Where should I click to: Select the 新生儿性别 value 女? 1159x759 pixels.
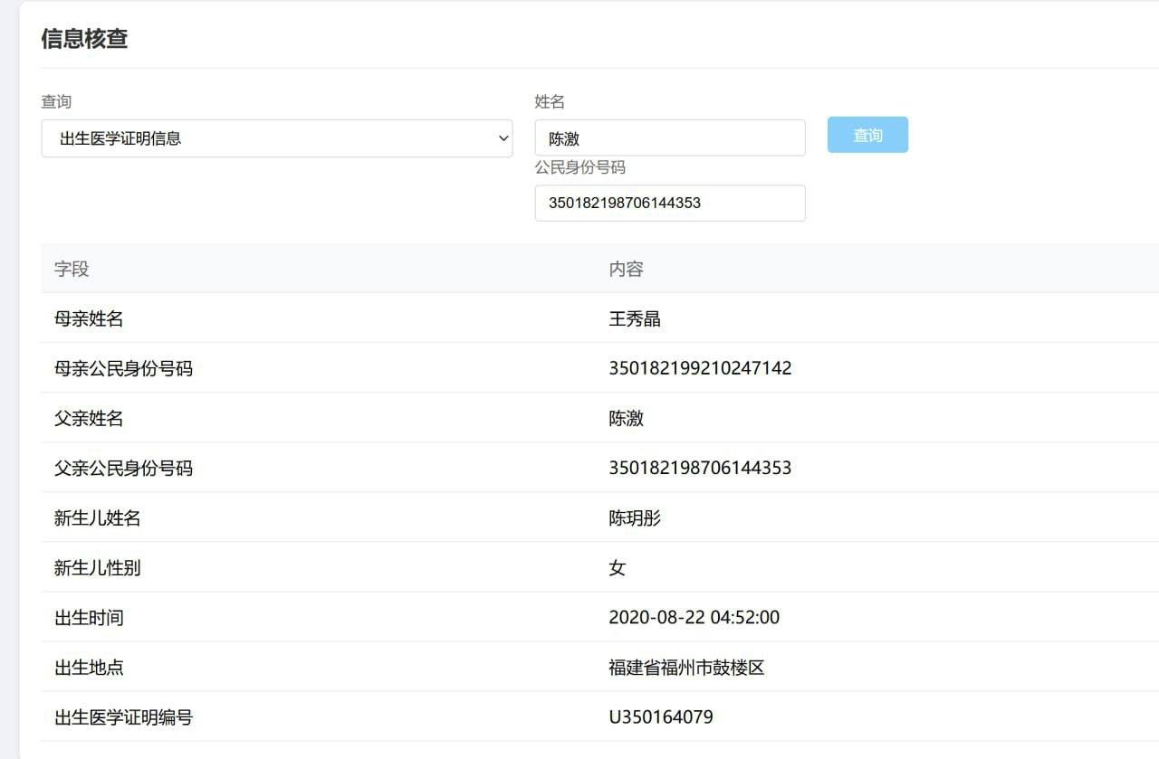pyautogui.click(x=617, y=568)
